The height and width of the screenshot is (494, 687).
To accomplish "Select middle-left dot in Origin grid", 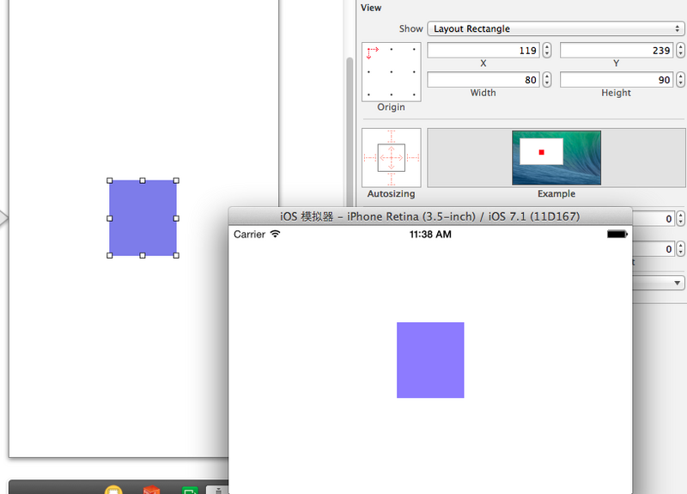I will [369, 72].
